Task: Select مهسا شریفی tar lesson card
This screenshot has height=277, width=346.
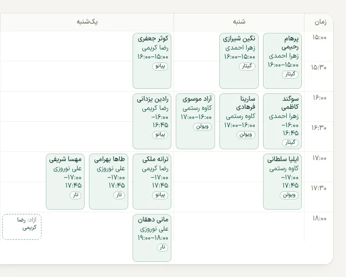Action: tap(65, 182)
